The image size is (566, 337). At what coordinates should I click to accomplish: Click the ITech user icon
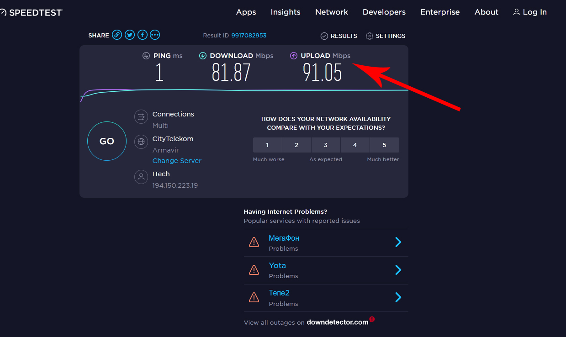[x=141, y=177]
